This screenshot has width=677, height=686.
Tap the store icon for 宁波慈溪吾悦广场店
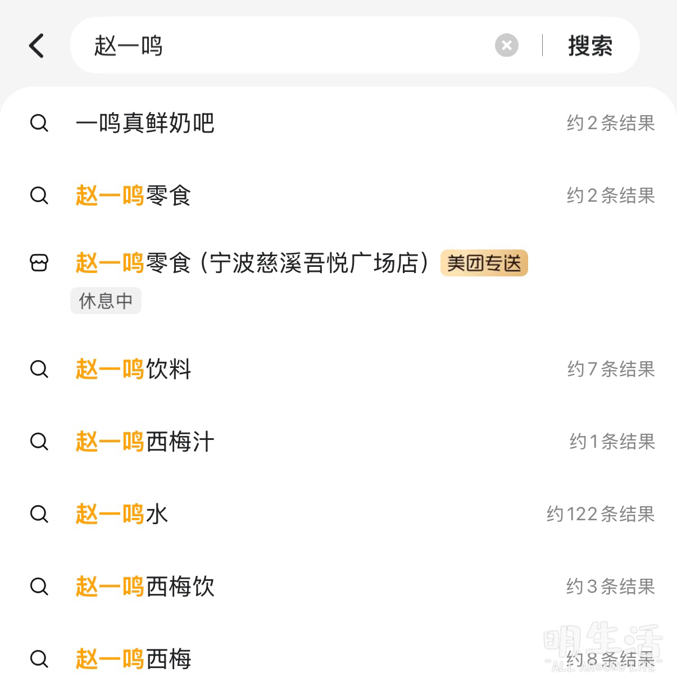39,262
